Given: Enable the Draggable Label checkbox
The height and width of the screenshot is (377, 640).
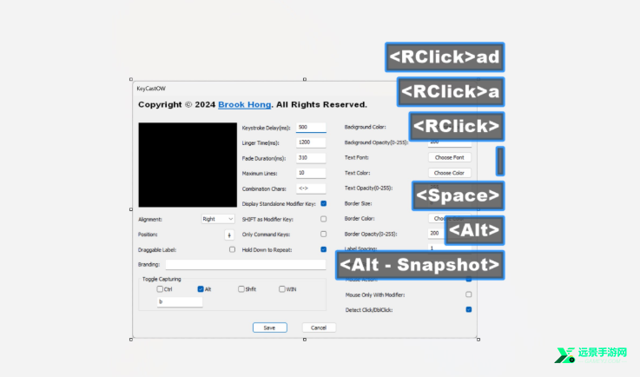Looking at the screenshot, I should pyautogui.click(x=232, y=249).
